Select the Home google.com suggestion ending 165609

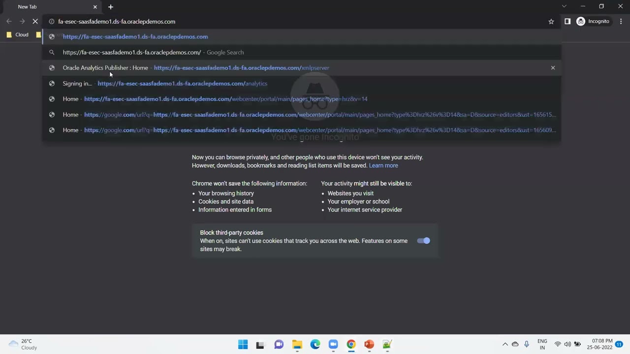[302, 130]
